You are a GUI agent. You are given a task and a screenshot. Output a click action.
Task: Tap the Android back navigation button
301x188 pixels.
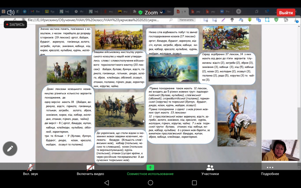point(106,183)
